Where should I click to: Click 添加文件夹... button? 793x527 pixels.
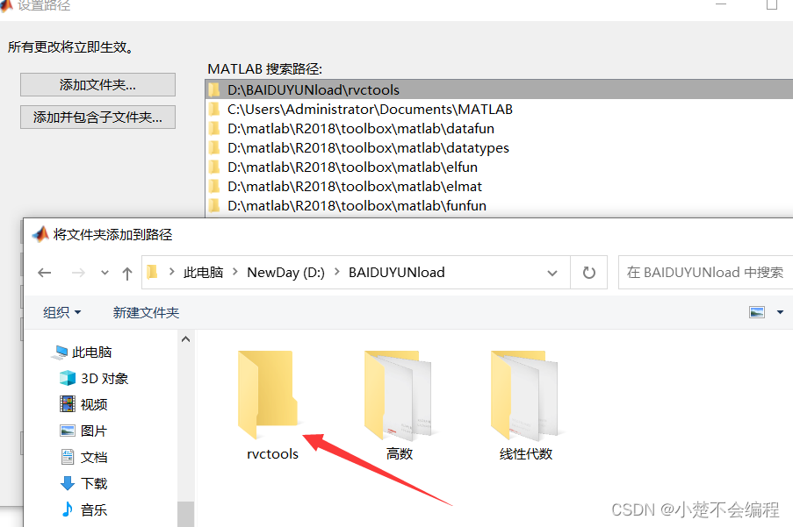tap(97, 85)
